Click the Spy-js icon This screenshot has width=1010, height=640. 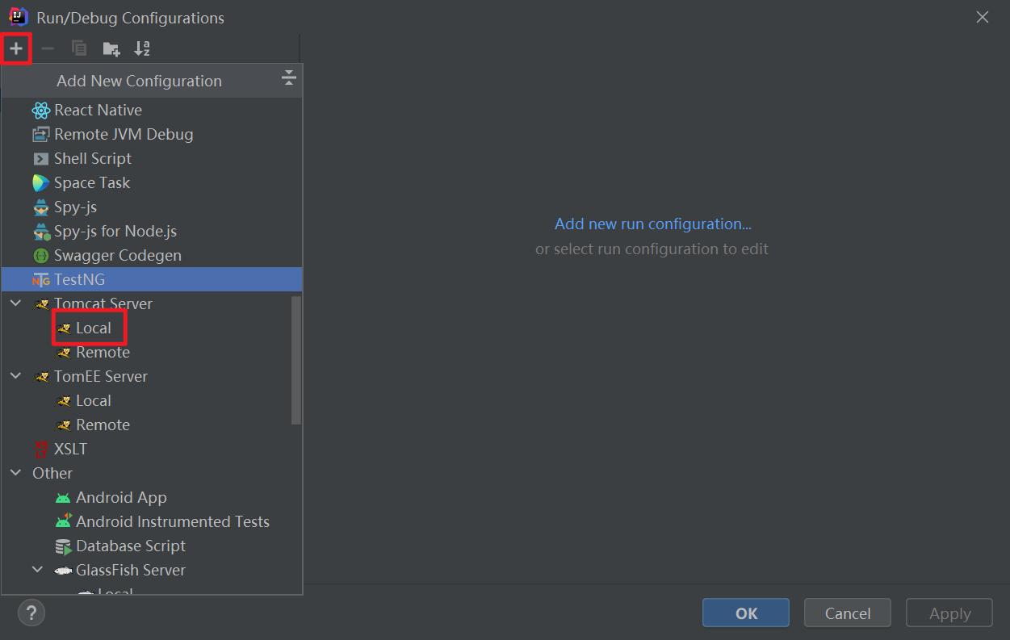coord(41,207)
